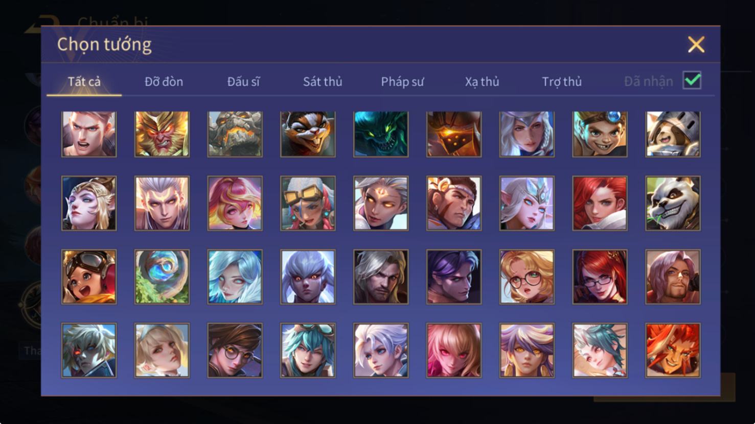Select the Đấu sĩ category tab

[243, 82]
